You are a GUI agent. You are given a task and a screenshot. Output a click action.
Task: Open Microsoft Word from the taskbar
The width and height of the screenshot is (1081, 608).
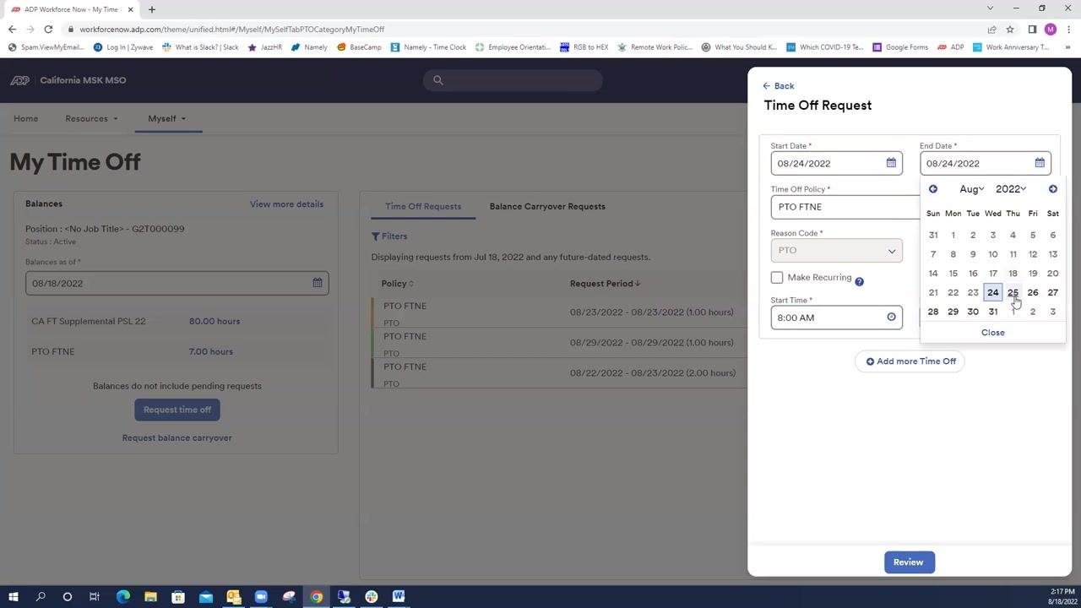(x=399, y=597)
